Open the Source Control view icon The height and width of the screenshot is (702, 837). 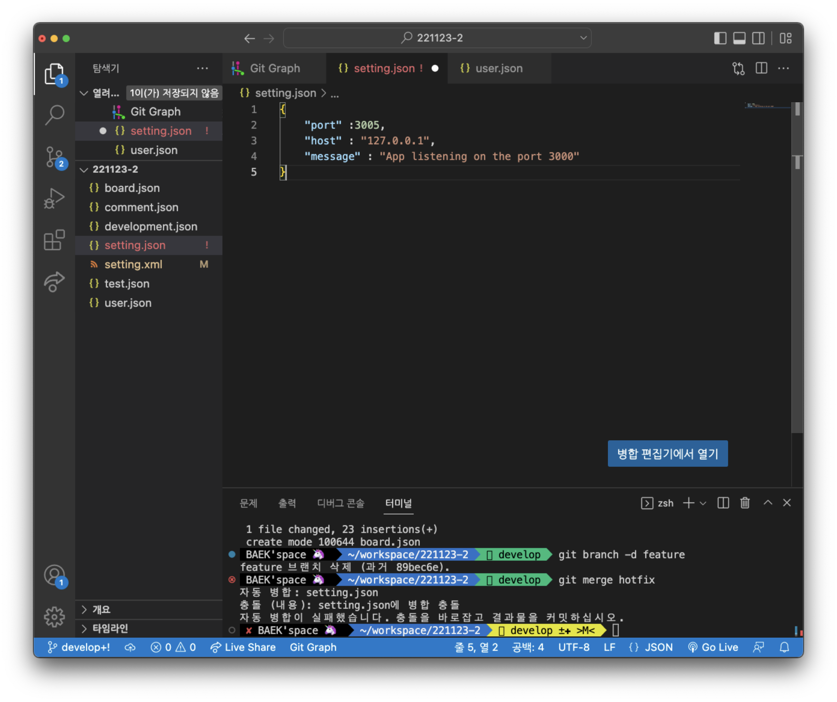pyautogui.click(x=54, y=157)
